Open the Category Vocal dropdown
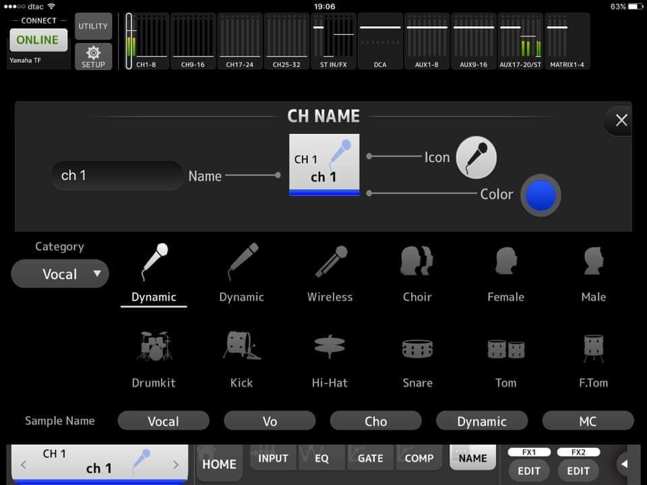Image resolution: width=647 pixels, height=485 pixels. 60,274
